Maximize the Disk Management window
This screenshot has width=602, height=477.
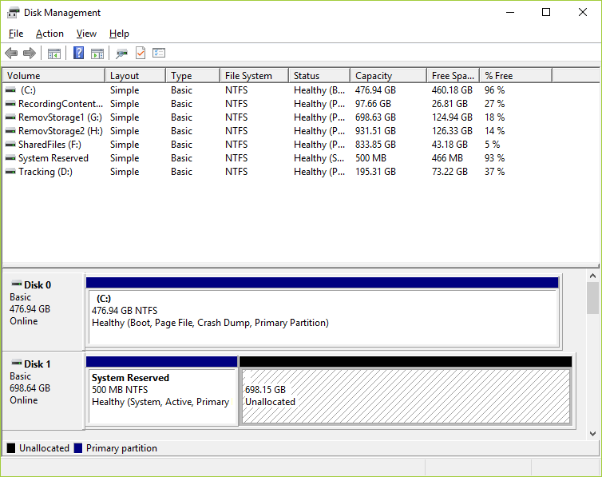[546, 12]
